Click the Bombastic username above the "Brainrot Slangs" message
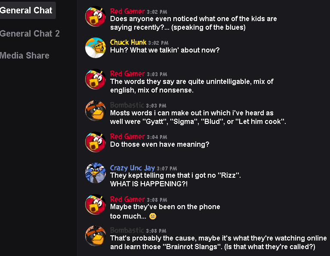Image resolution: width=330 pixels, height=256 pixels. coord(127,231)
